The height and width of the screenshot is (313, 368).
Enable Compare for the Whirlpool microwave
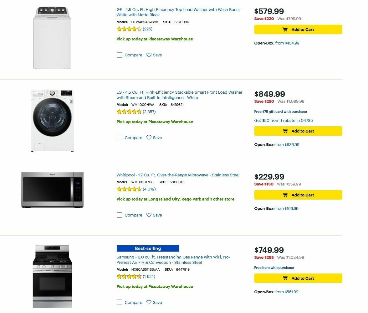pos(119,215)
